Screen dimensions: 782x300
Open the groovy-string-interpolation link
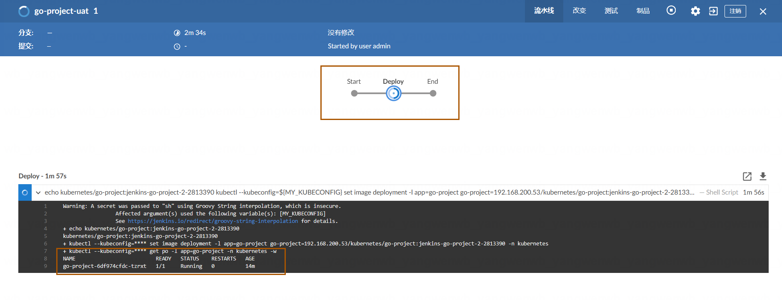pyautogui.click(x=213, y=221)
